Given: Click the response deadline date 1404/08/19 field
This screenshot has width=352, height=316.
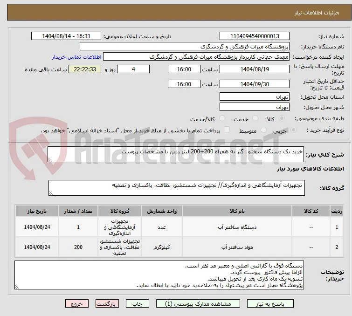Looking at the screenshot, I should pos(255,69).
